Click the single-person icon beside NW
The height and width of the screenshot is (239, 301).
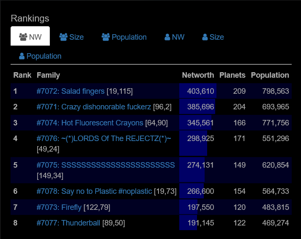click(167, 37)
